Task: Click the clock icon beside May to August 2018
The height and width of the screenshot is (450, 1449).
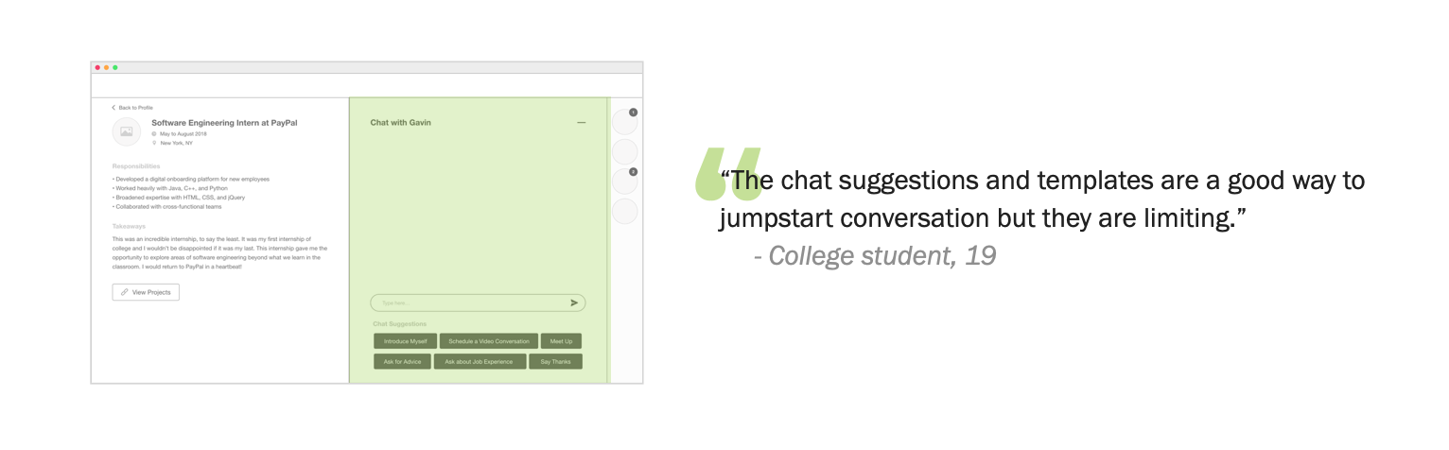Action: (x=154, y=134)
